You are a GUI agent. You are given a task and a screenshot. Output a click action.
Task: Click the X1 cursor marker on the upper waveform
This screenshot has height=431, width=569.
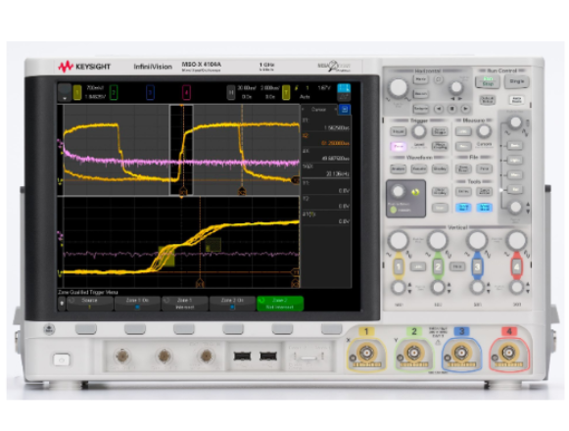pos(183,191)
